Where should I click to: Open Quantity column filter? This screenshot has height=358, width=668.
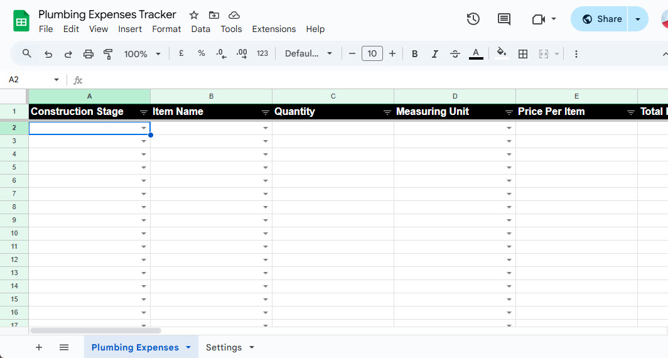click(387, 112)
